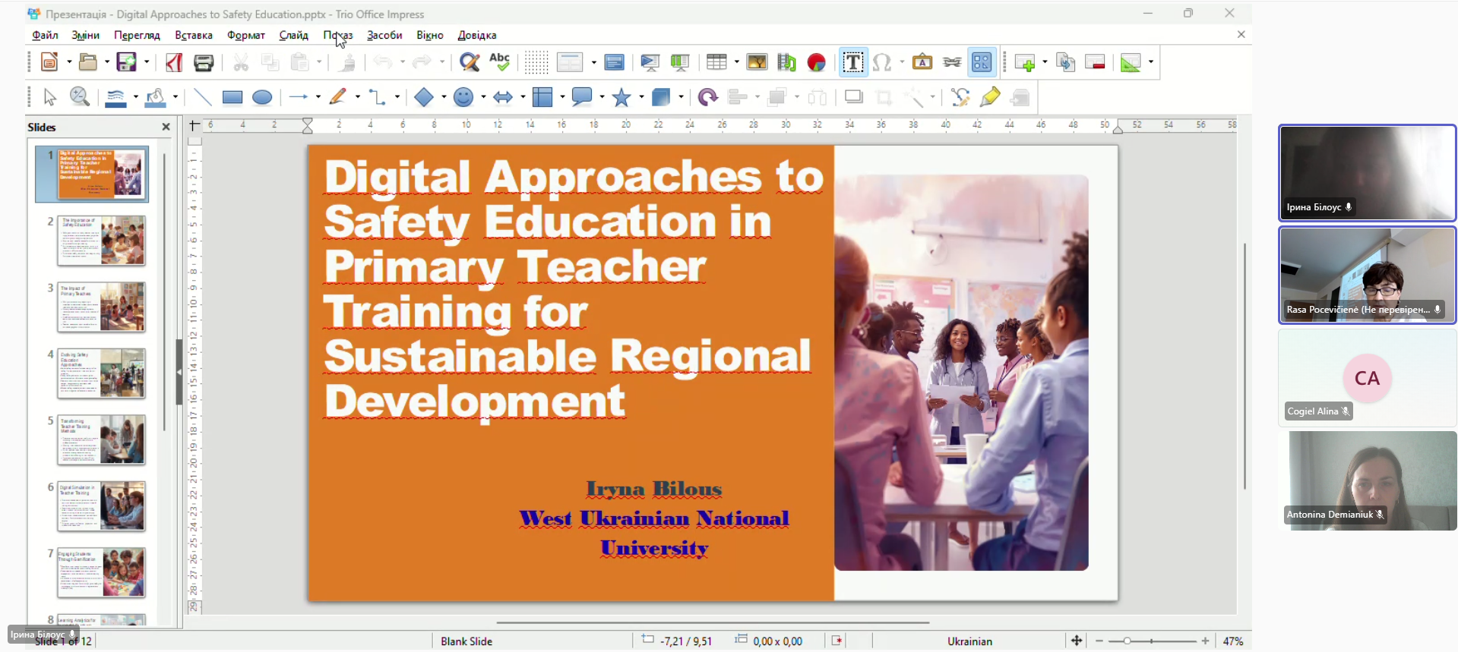
Task: Toggle the draw functions shapes button
Action: pos(982,62)
